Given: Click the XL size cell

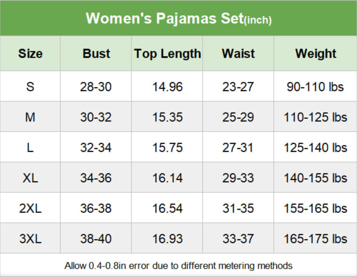Looking at the screenshot, I should click(x=30, y=178).
